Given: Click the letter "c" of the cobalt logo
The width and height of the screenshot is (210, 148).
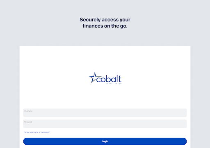Looking at the screenshot, I should coord(98,80).
